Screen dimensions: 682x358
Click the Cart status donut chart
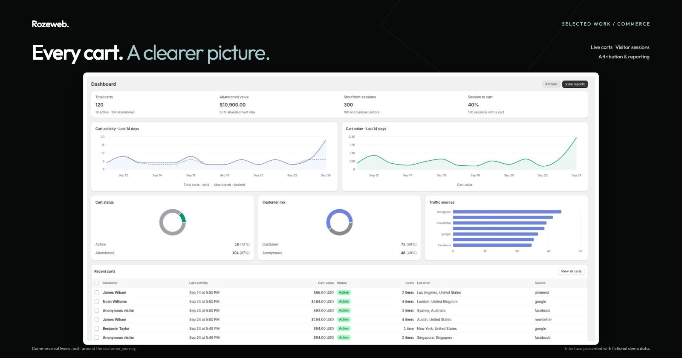coord(173,222)
